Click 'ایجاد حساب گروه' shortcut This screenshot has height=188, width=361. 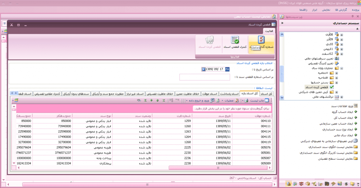click(x=341, y=111)
